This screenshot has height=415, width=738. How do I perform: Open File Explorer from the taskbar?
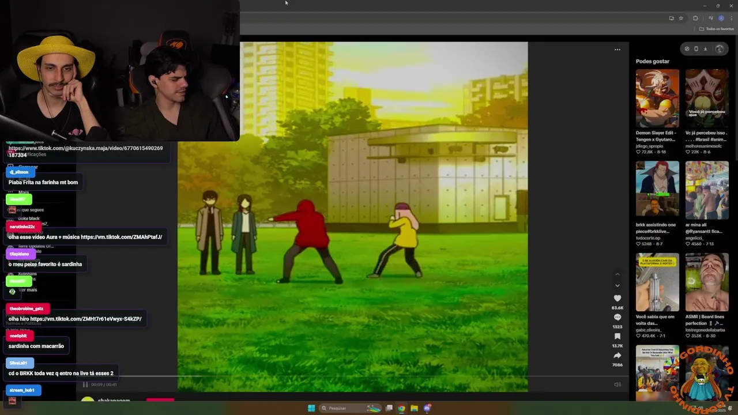click(x=414, y=408)
